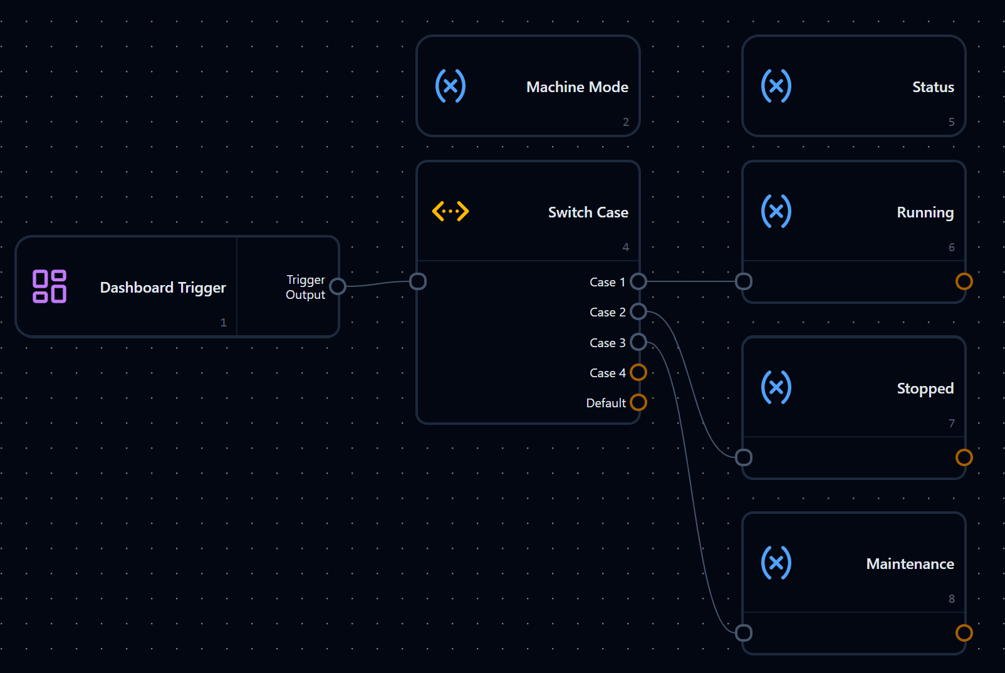This screenshot has height=673, width=1005.
Task: Select the Machine Mode variable icon
Action: pos(450,86)
